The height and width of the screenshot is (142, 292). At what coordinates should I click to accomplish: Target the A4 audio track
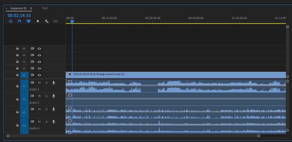click(24, 125)
